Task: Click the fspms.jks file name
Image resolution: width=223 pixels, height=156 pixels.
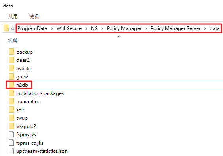Action: 26,135
